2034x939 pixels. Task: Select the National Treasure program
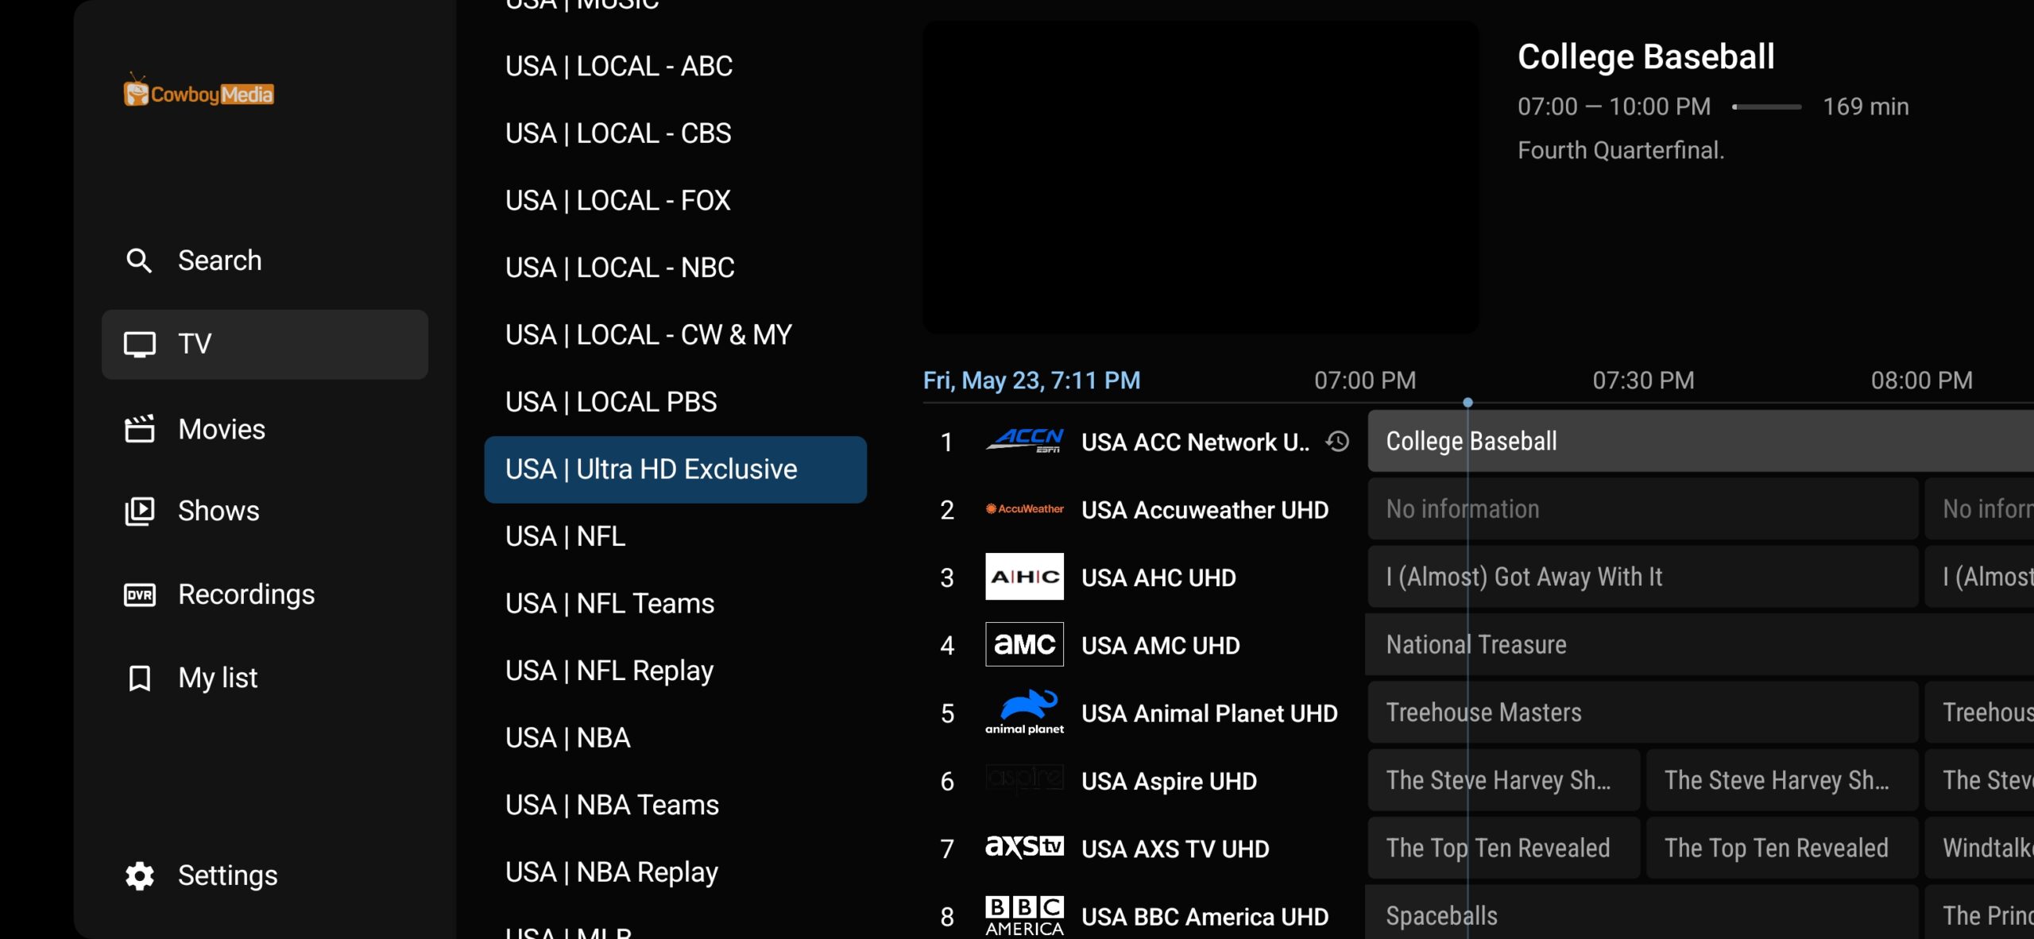[1700, 644]
